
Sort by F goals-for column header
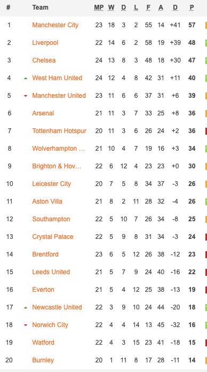click(148, 7)
